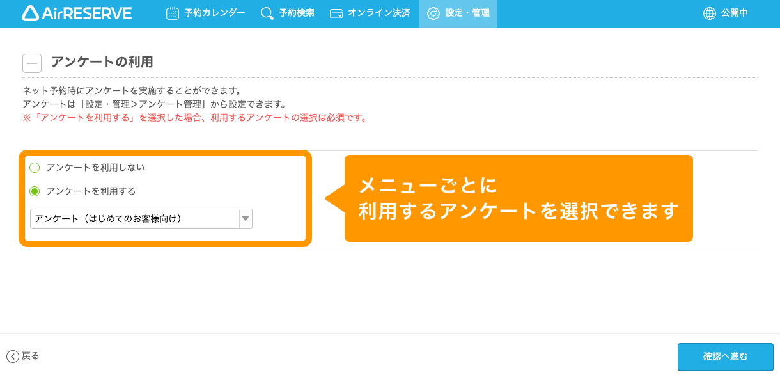Screen dimensions: 780x384
Task: Open the 予約カレンダー menu item
Action: (x=205, y=12)
